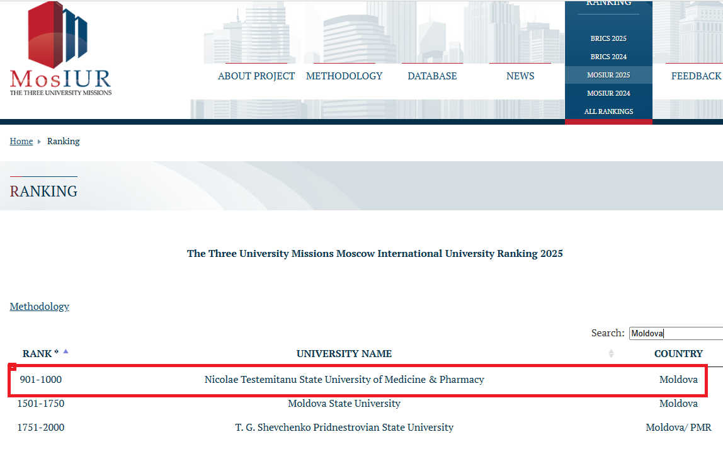723x449 pixels.
Task: Pick MOSIUR 2024 from the ranking submenu
Action: tap(608, 93)
